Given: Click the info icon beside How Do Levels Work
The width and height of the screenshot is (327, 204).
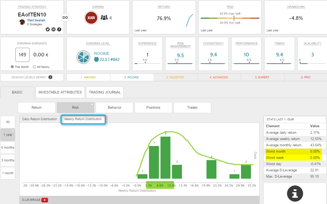Looking at the screenshot, I should click(x=50, y=77).
